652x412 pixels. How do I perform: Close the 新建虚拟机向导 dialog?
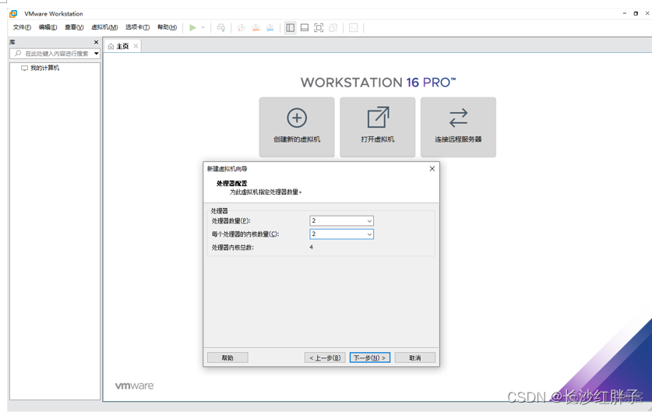(x=432, y=169)
